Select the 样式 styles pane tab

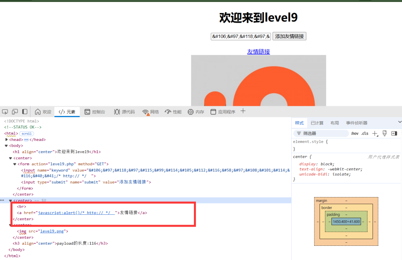(299, 123)
